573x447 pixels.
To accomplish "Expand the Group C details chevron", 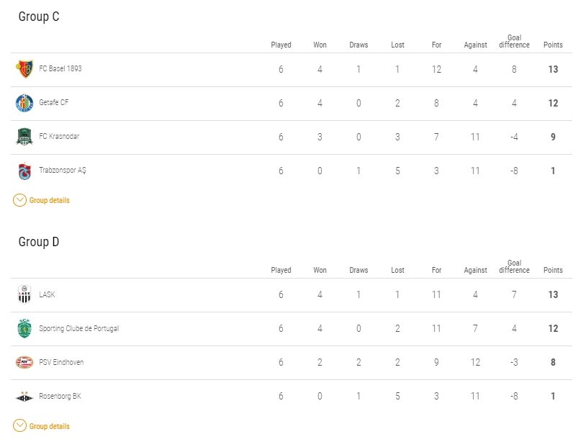I will (19, 200).
